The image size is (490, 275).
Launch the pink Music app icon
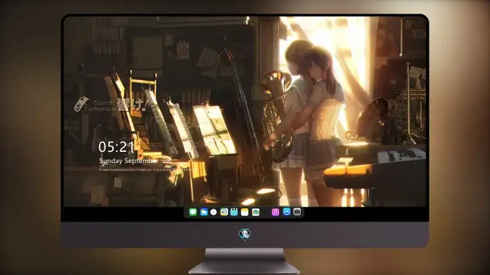[x=275, y=212]
